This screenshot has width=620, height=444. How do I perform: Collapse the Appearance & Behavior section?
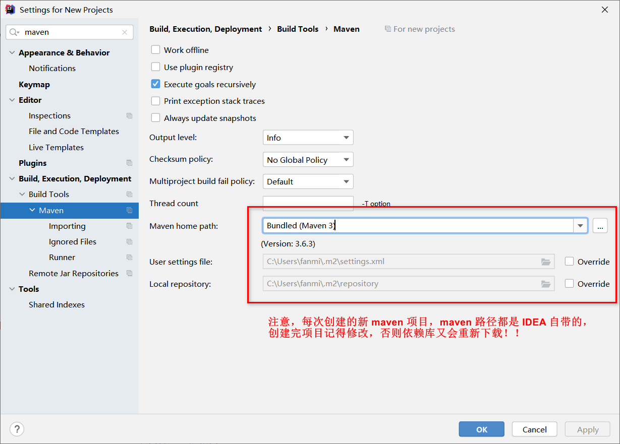[x=12, y=53]
